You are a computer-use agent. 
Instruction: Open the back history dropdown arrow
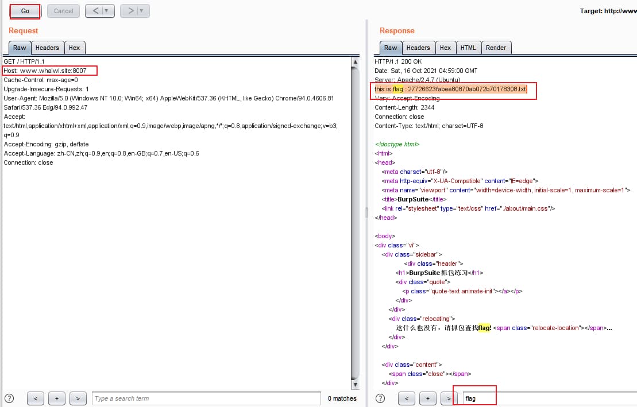click(x=107, y=11)
